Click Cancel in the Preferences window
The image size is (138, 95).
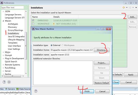[x=129, y=82]
